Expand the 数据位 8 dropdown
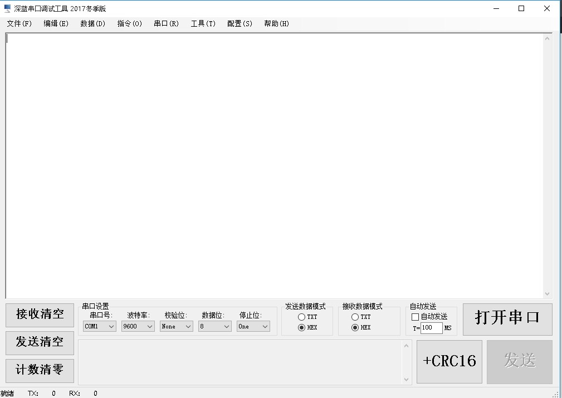The height and width of the screenshot is (398, 562). 214,326
